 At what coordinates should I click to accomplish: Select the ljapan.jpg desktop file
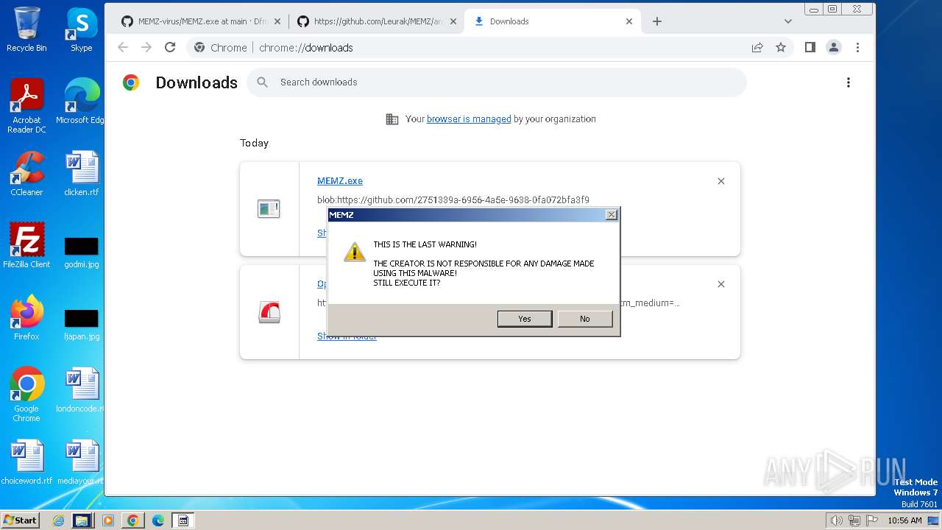coord(81,324)
